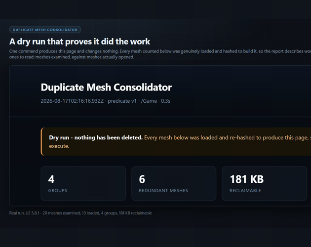This screenshot has height=247, width=311.
Task: Click the /Game path text
Action: point(149,101)
